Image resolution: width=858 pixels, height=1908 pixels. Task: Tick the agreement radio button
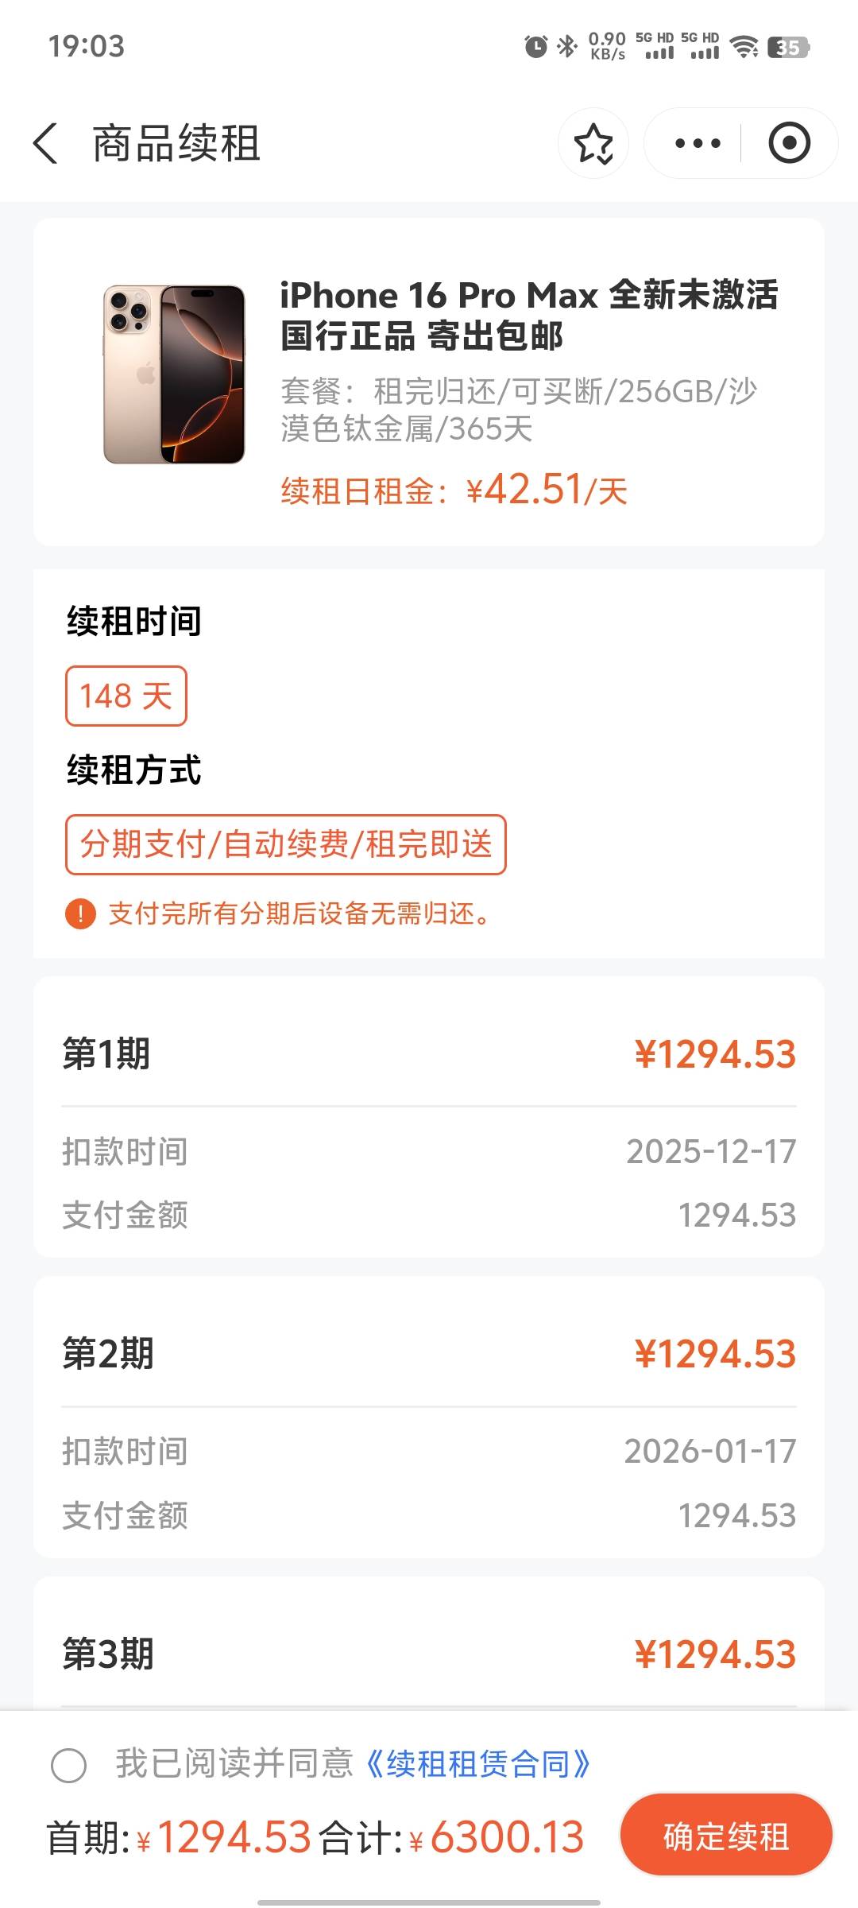click(x=69, y=1766)
